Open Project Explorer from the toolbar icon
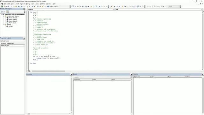The width and height of the screenshot is (204, 115). (38, 6)
